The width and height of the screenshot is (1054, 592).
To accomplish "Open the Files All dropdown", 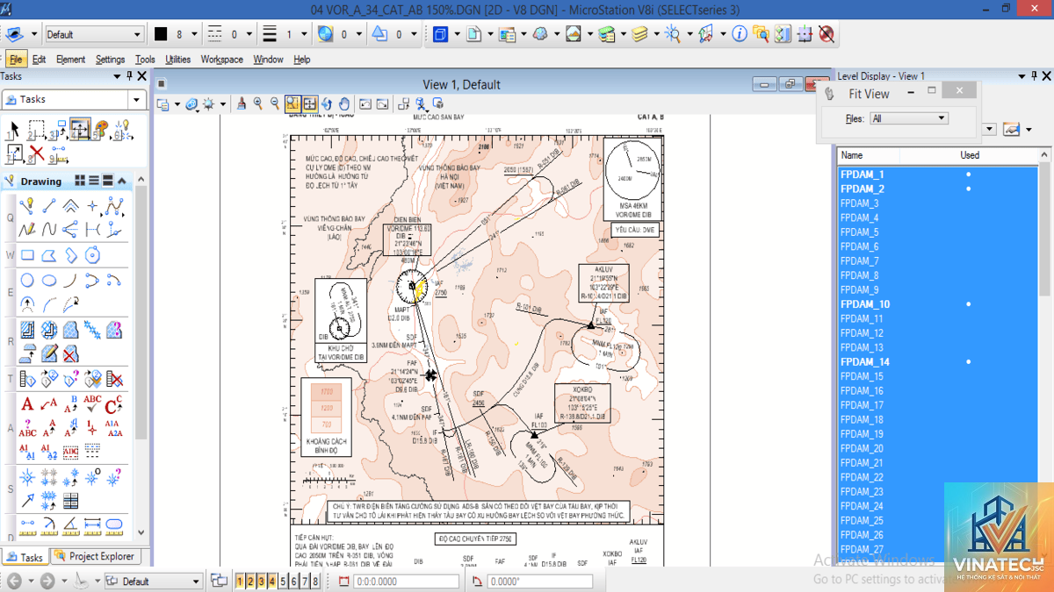I will coord(909,118).
